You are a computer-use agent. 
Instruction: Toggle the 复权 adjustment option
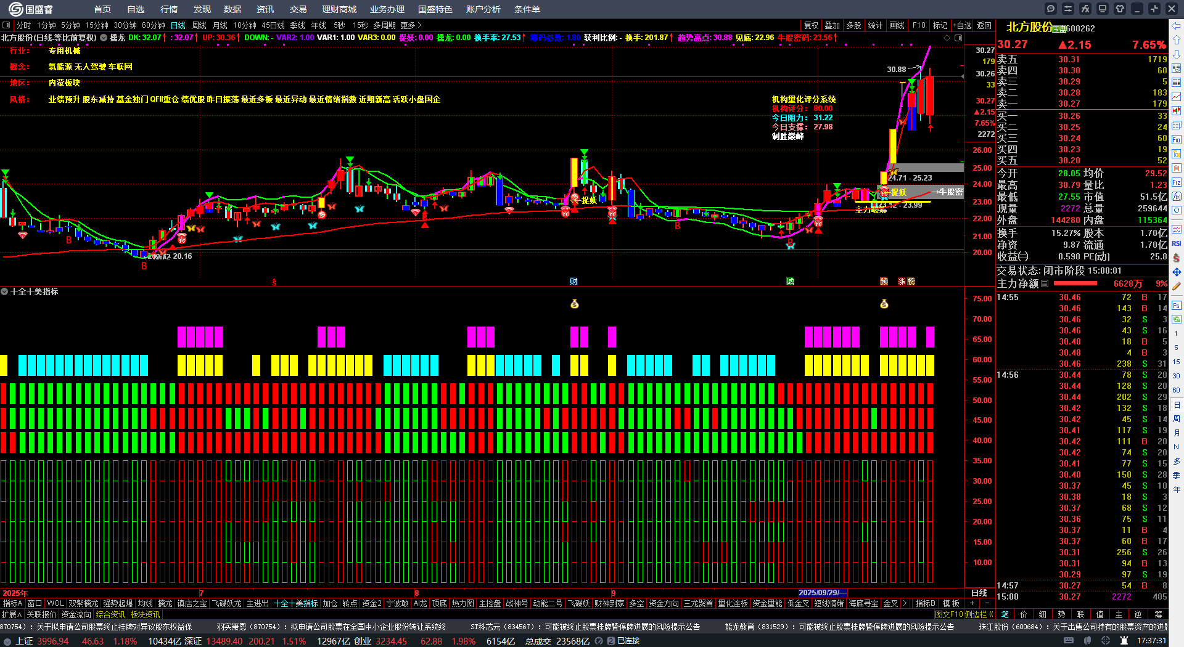pos(812,25)
